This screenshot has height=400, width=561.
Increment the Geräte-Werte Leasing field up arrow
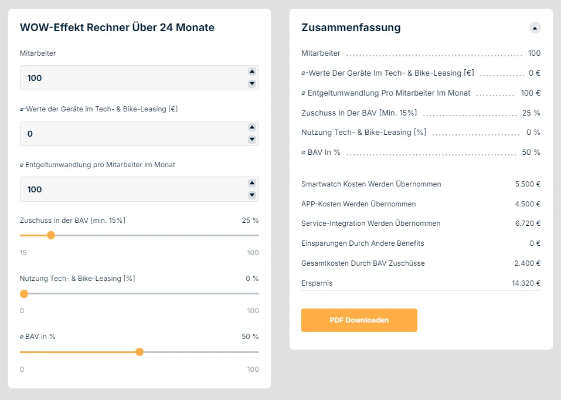(252, 127)
